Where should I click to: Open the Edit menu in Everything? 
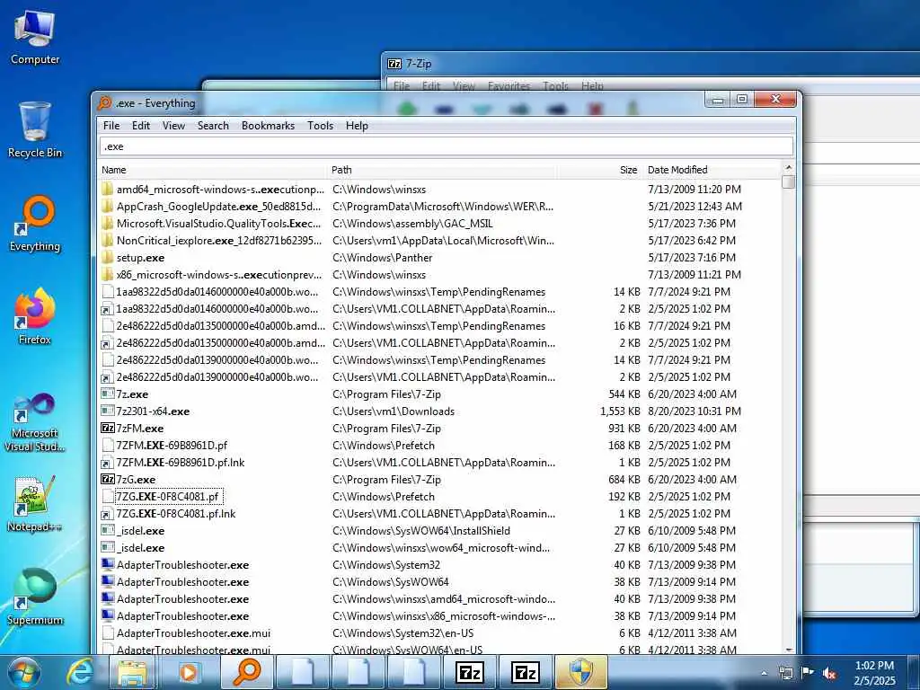click(x=141, y=126)
